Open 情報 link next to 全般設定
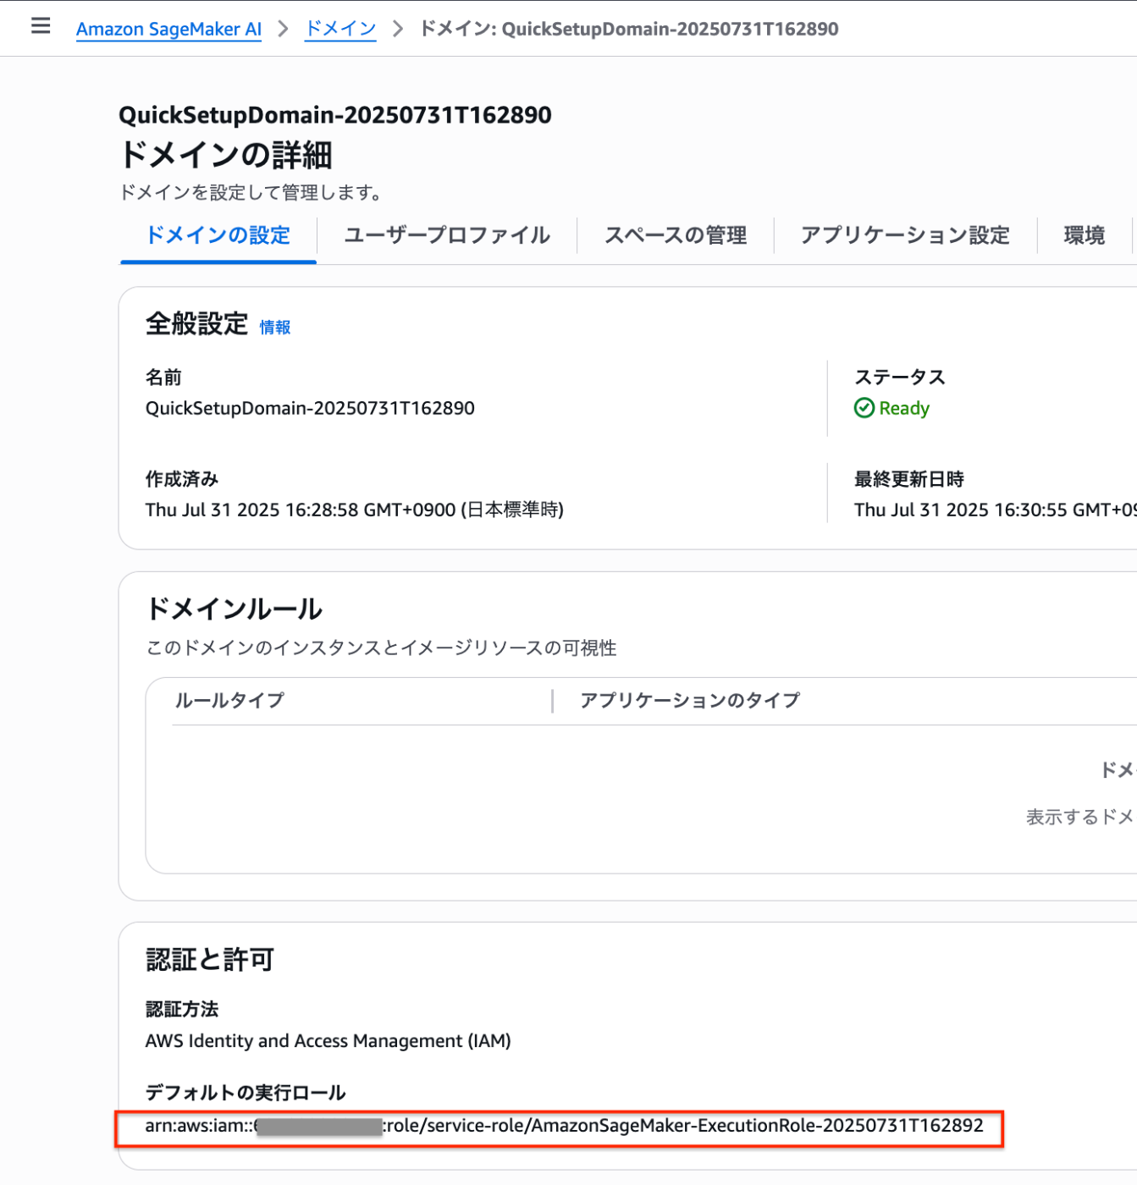Image resolution: width=1137 pixels, height=1185 pixels. coord(274,328)
